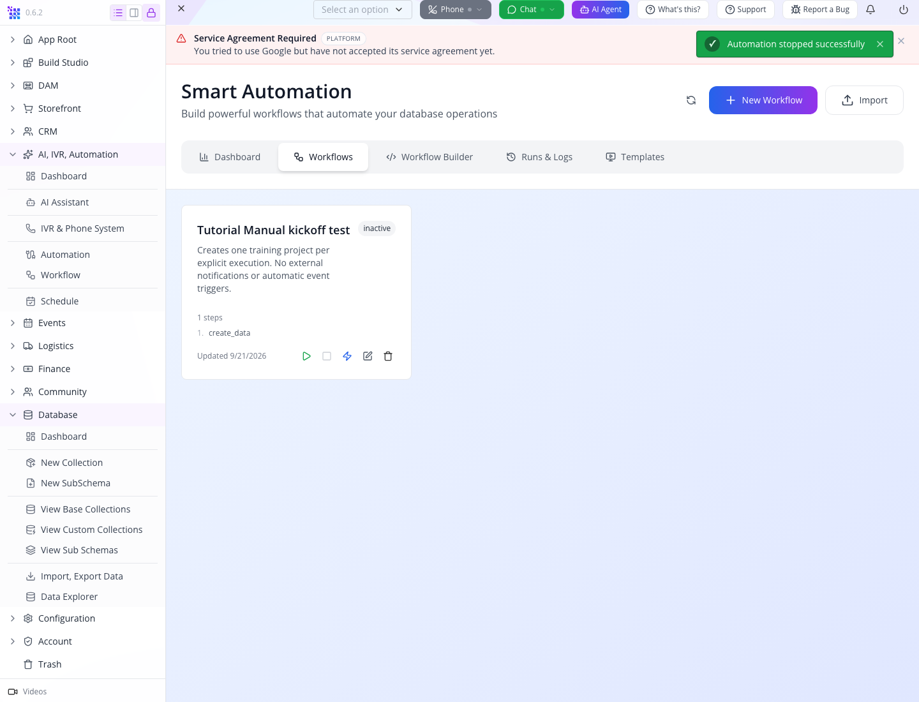Stop the Tutorial Manual kickoff test workflow

point(327,356)
